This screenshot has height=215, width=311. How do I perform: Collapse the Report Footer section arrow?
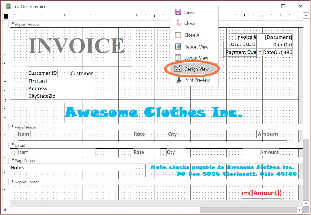[x=12, y=182]
